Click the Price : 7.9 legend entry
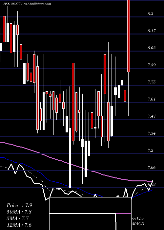 coord(19,205)
